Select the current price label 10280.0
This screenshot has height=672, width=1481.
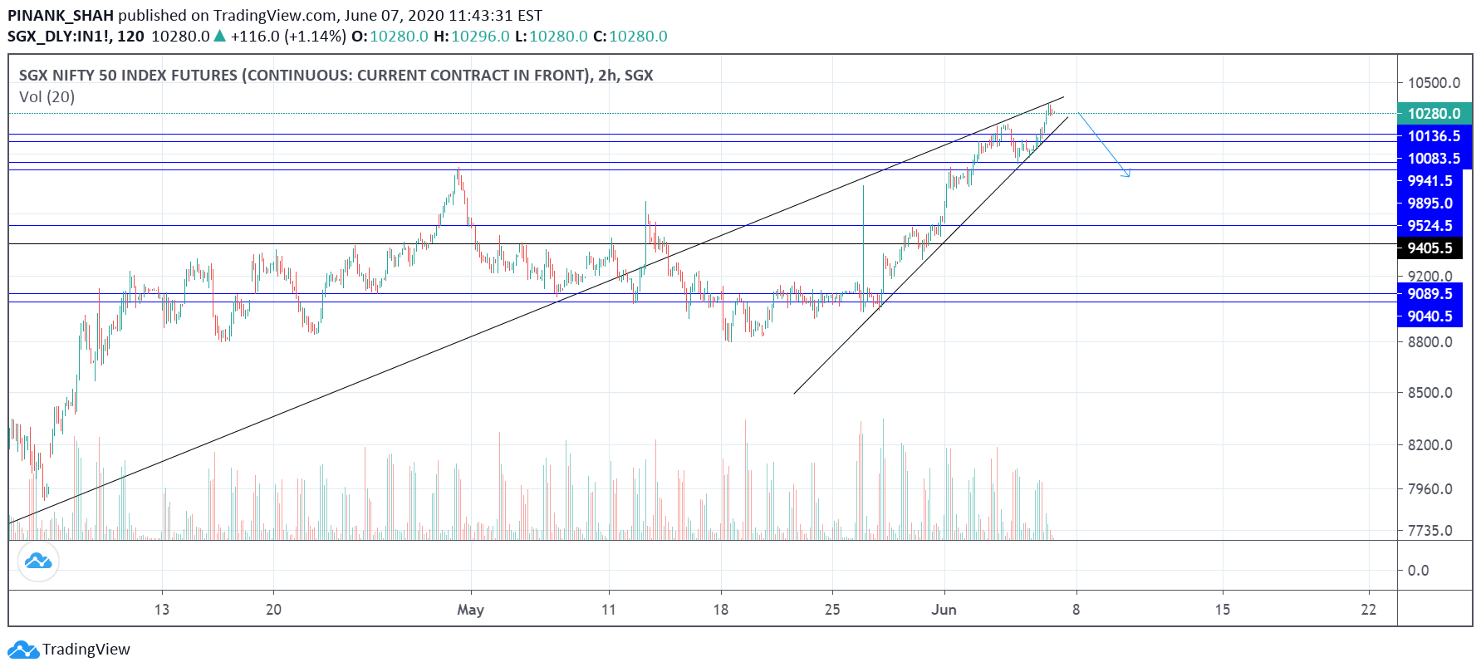(x=1434, y=114)
